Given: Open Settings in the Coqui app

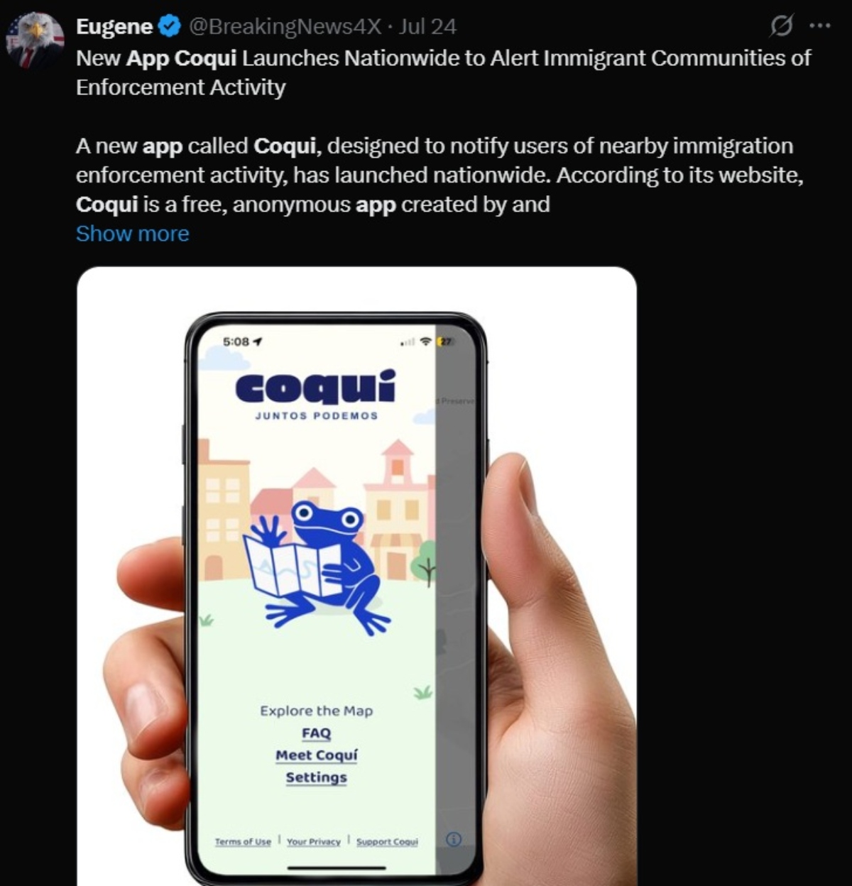Looking at the screenshot, I should (317, 777).
